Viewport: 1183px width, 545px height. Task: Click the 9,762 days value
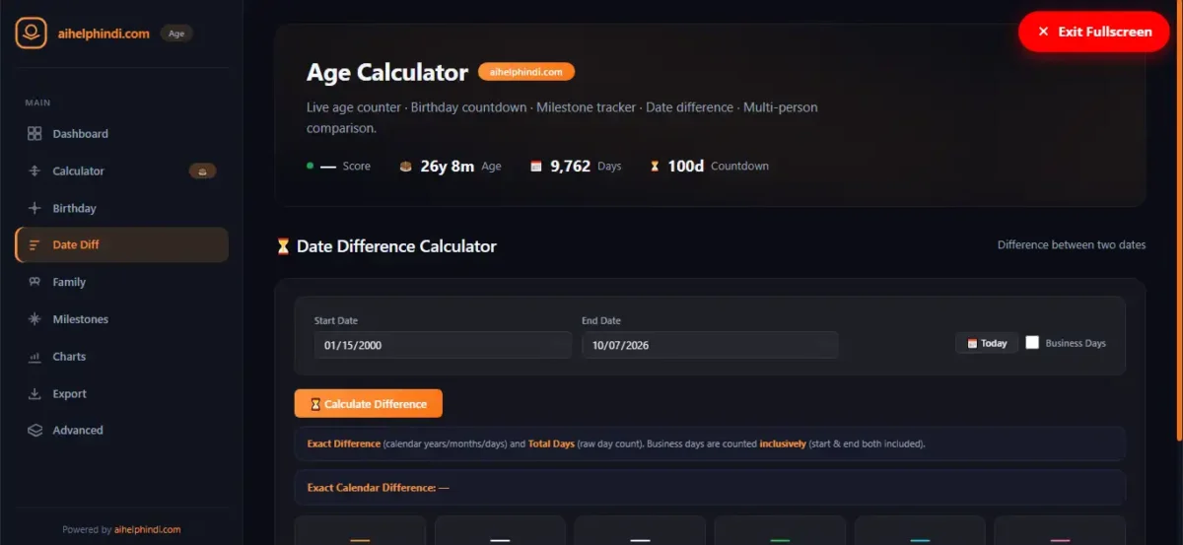pos(571,167)
